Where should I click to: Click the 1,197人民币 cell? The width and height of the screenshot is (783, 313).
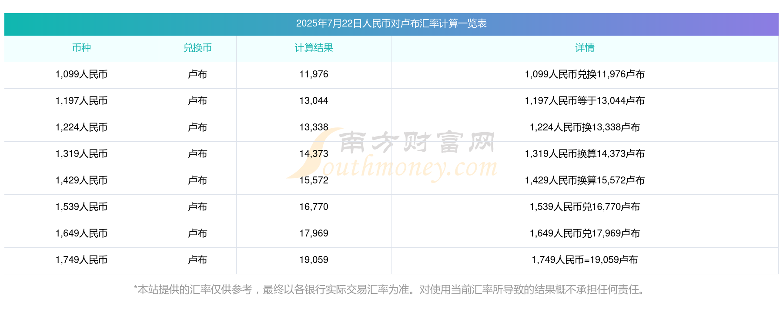(x=81, y=101)
